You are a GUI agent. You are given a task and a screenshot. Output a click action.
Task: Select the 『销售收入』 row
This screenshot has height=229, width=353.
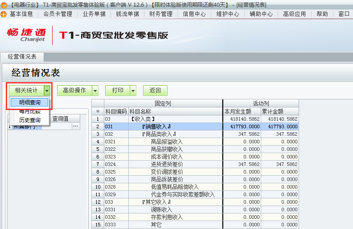tap(195, 126)
